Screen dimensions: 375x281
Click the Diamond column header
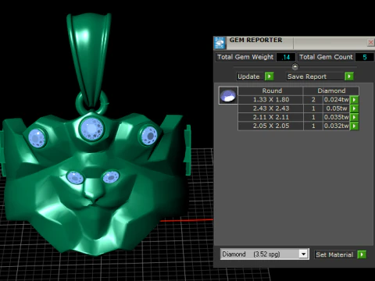pyautogui.click(x=331, y=91)
